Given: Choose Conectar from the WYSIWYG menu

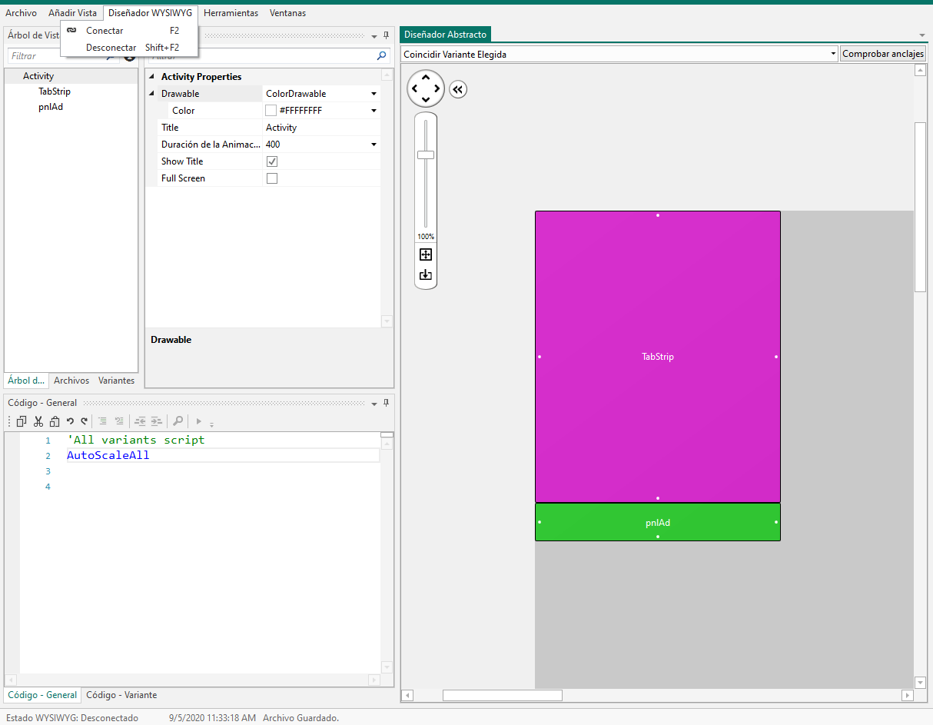Looking at the screenshot, I should tap(105, 31).
